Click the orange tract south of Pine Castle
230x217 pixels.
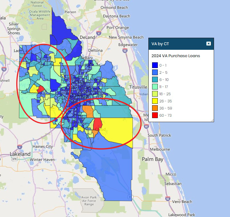pos(88,112)
